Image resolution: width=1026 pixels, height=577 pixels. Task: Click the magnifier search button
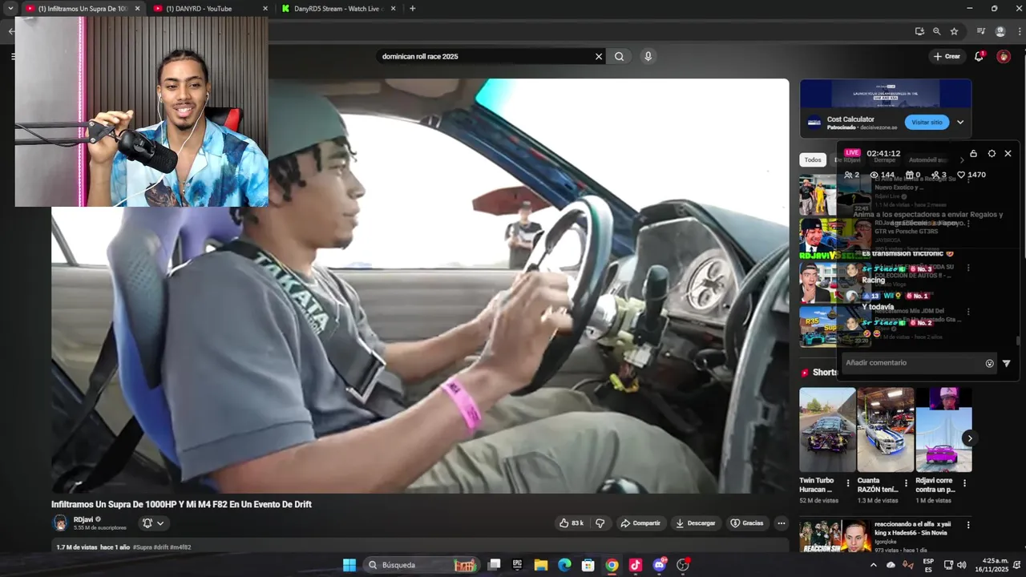click(620, 56)
